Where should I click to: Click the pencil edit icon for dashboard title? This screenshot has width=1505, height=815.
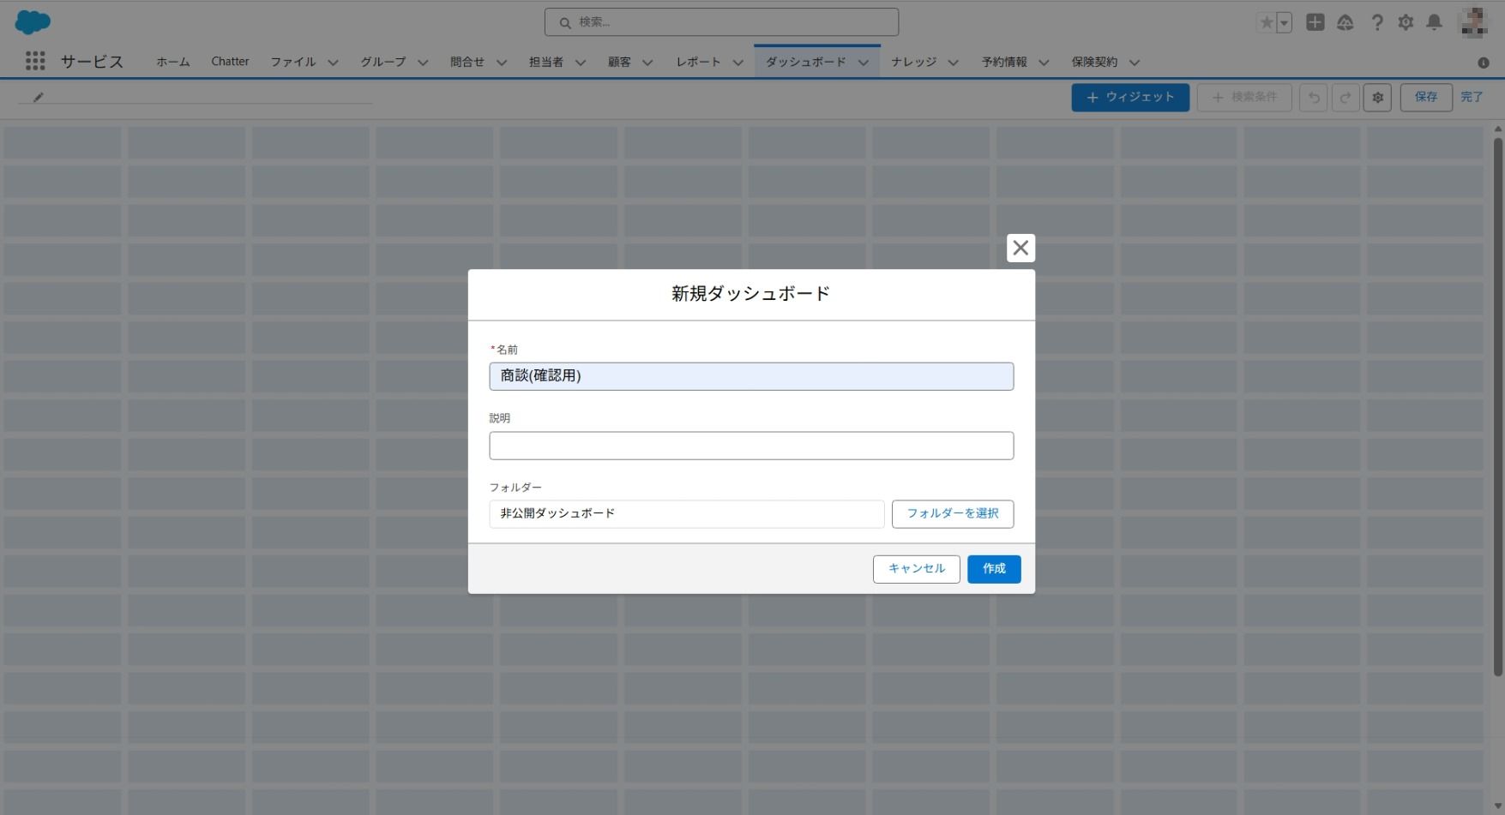tap(38, 98)
